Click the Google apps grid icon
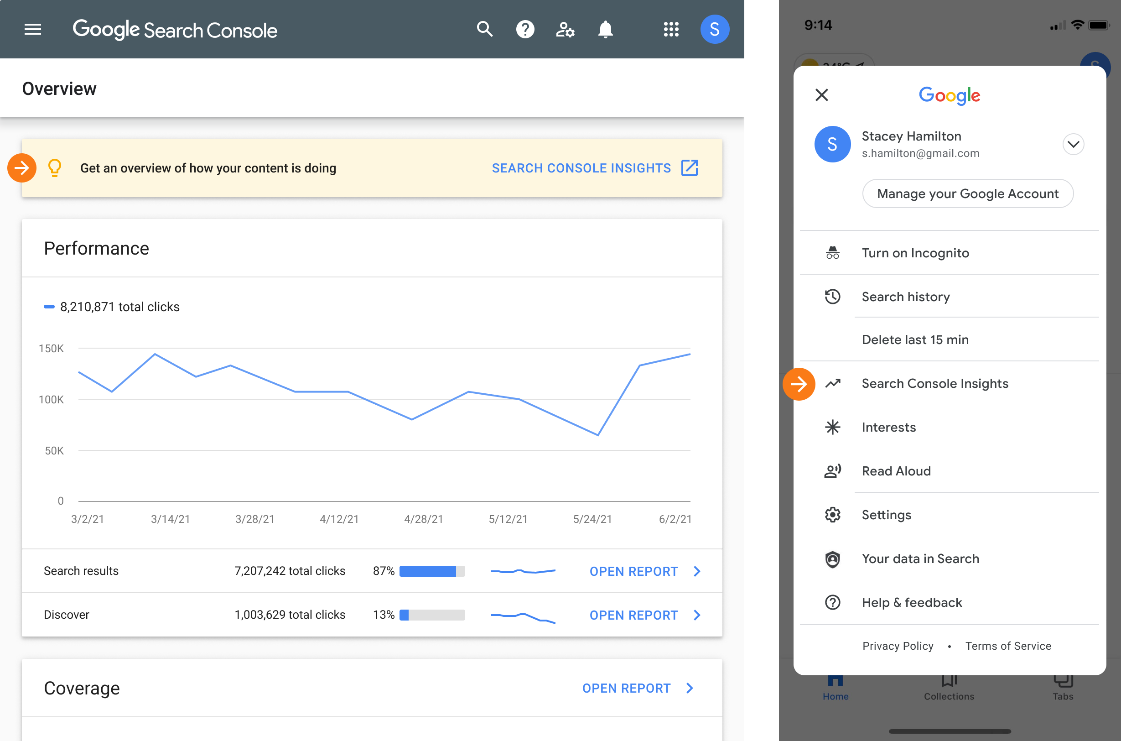 point(669,29)
